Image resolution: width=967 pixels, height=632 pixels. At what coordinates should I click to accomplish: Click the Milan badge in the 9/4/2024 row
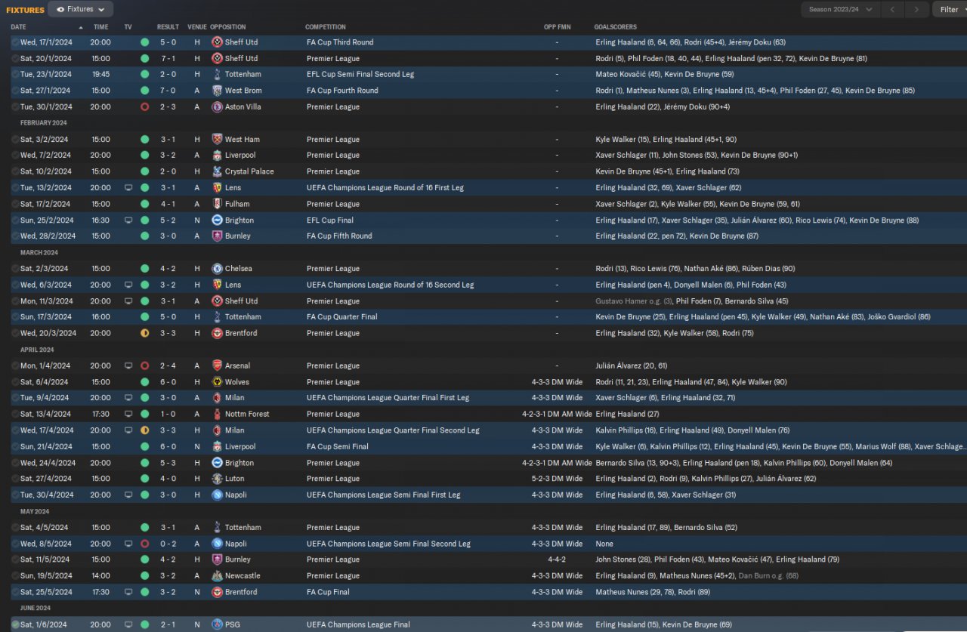[x=218, y=397]
